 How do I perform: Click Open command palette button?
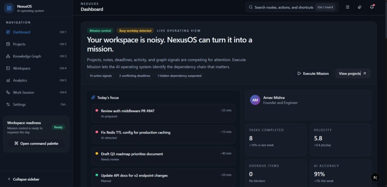(36, 143)
